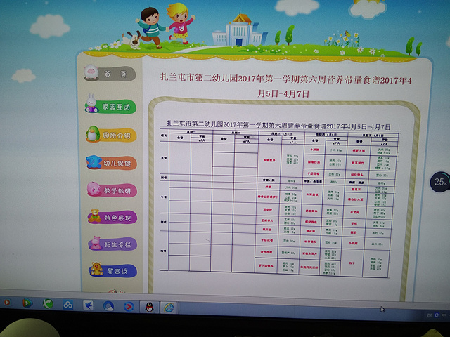Image resolution: width=450 pixels, height=337 pixels.
Task: Open the multicolor play-arrow video taskbar icon
Action: (27, 303)
